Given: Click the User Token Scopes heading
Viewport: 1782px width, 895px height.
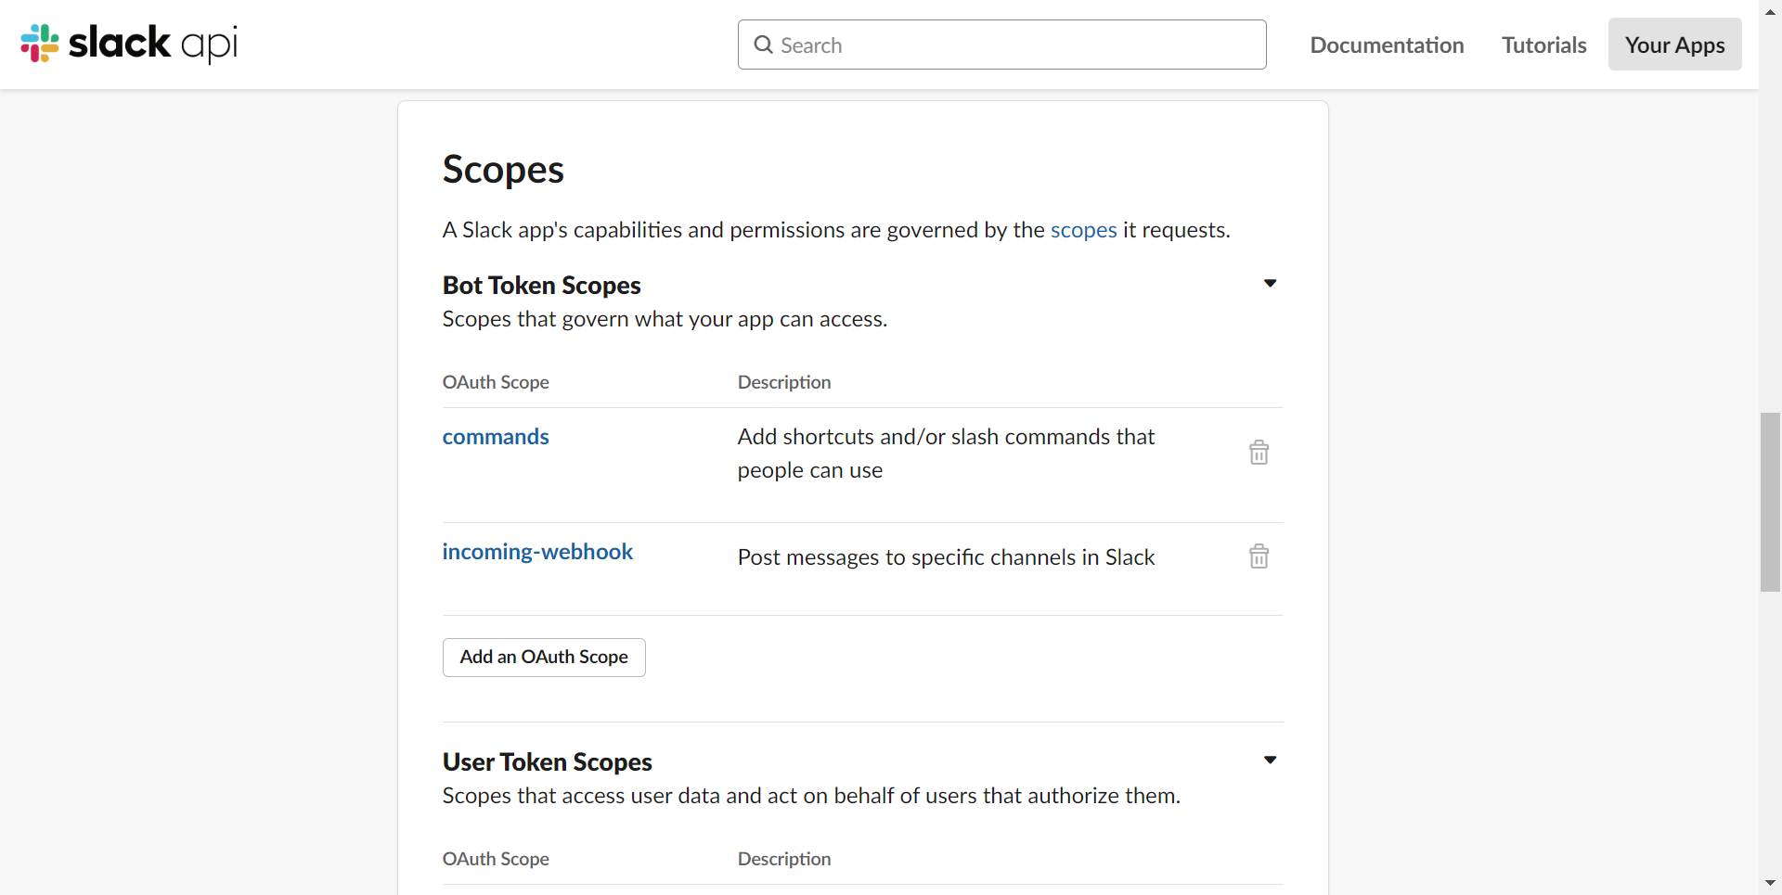Looking at the screenshot, I should click(547, 762).
